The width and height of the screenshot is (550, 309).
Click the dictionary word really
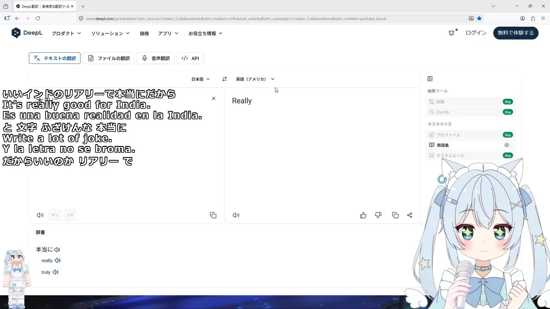(47, 261)
